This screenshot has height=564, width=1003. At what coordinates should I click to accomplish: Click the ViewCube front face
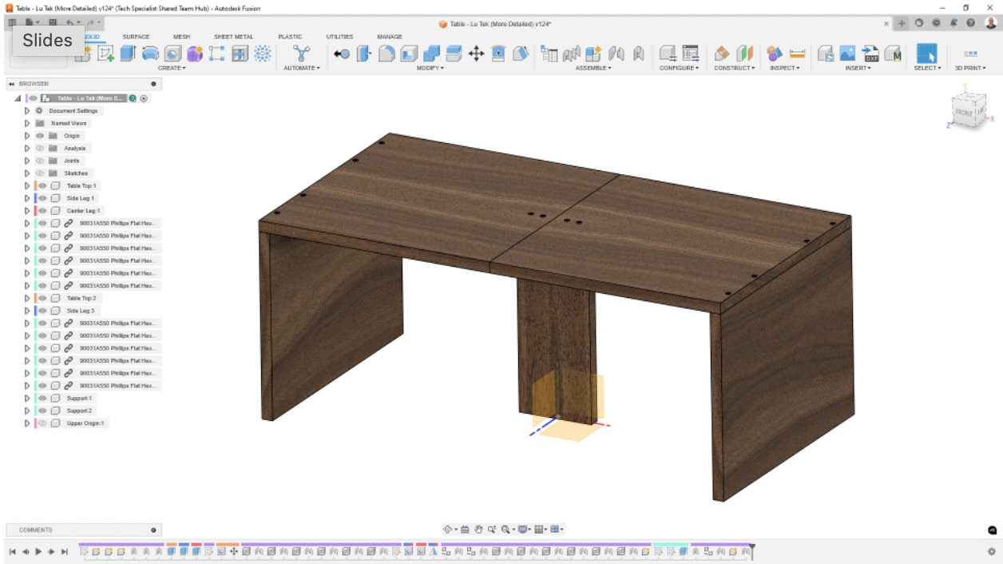(x=964, y=113)
